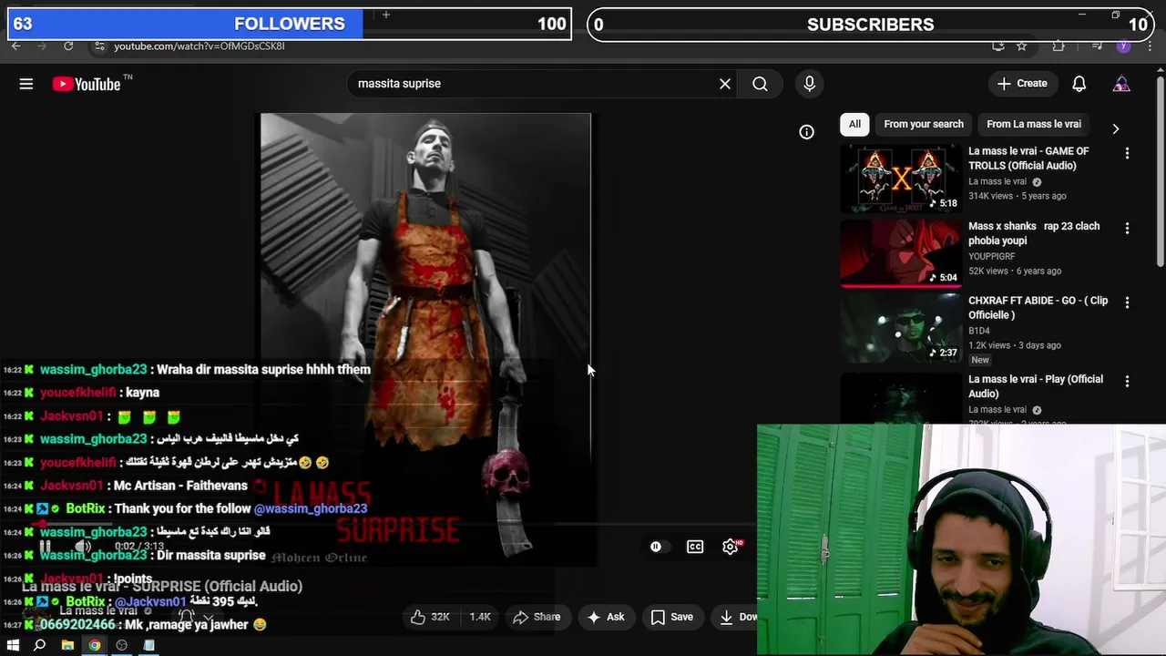Click the '1.2K views · 3 days ago' text
This screenshot has height=656, width=1166.
click(x=1015, y=345)
